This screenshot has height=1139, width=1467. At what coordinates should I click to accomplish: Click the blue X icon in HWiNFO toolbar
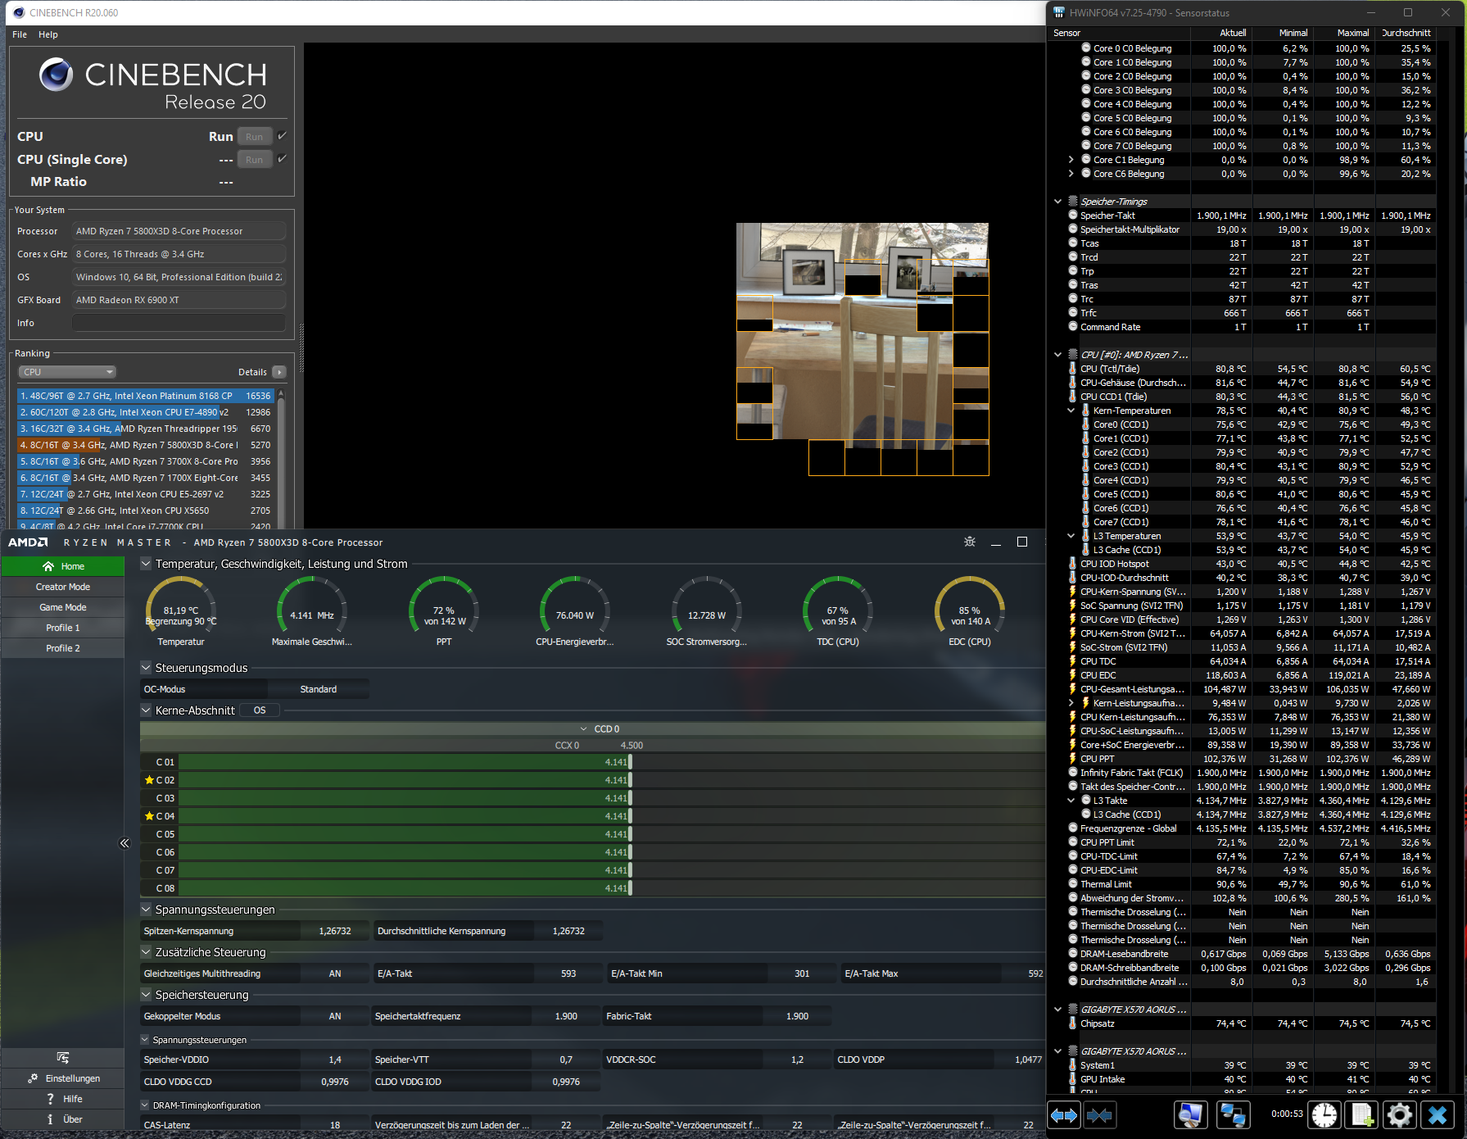point(1438,1114)
